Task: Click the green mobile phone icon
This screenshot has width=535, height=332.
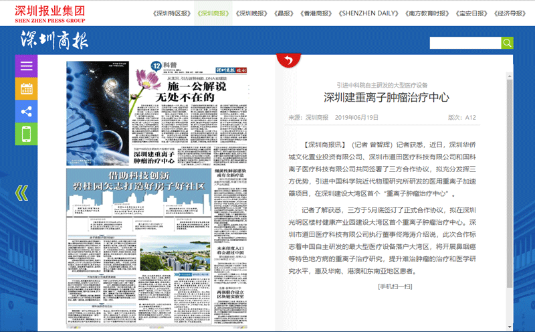Action: click(x=26, y=134)
